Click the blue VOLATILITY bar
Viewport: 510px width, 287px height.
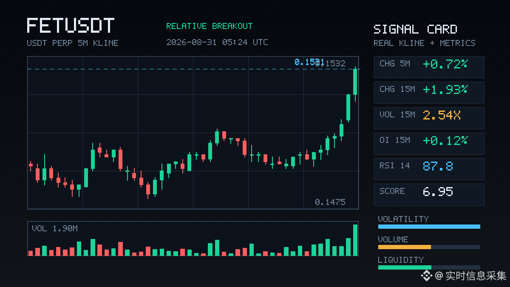429,227
